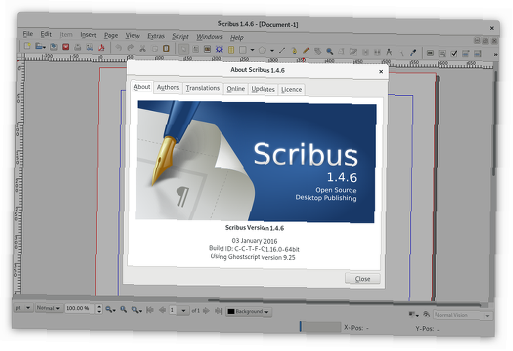Screen dimensions: 513x351
Task: Select the Bezier Curve pen tool
Action: point(294,51)
